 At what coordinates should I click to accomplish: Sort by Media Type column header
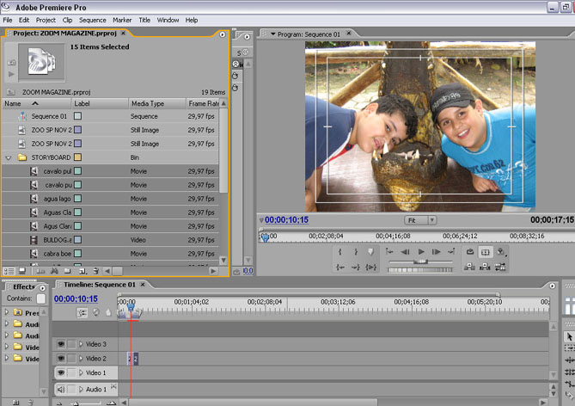pos(146,103)
